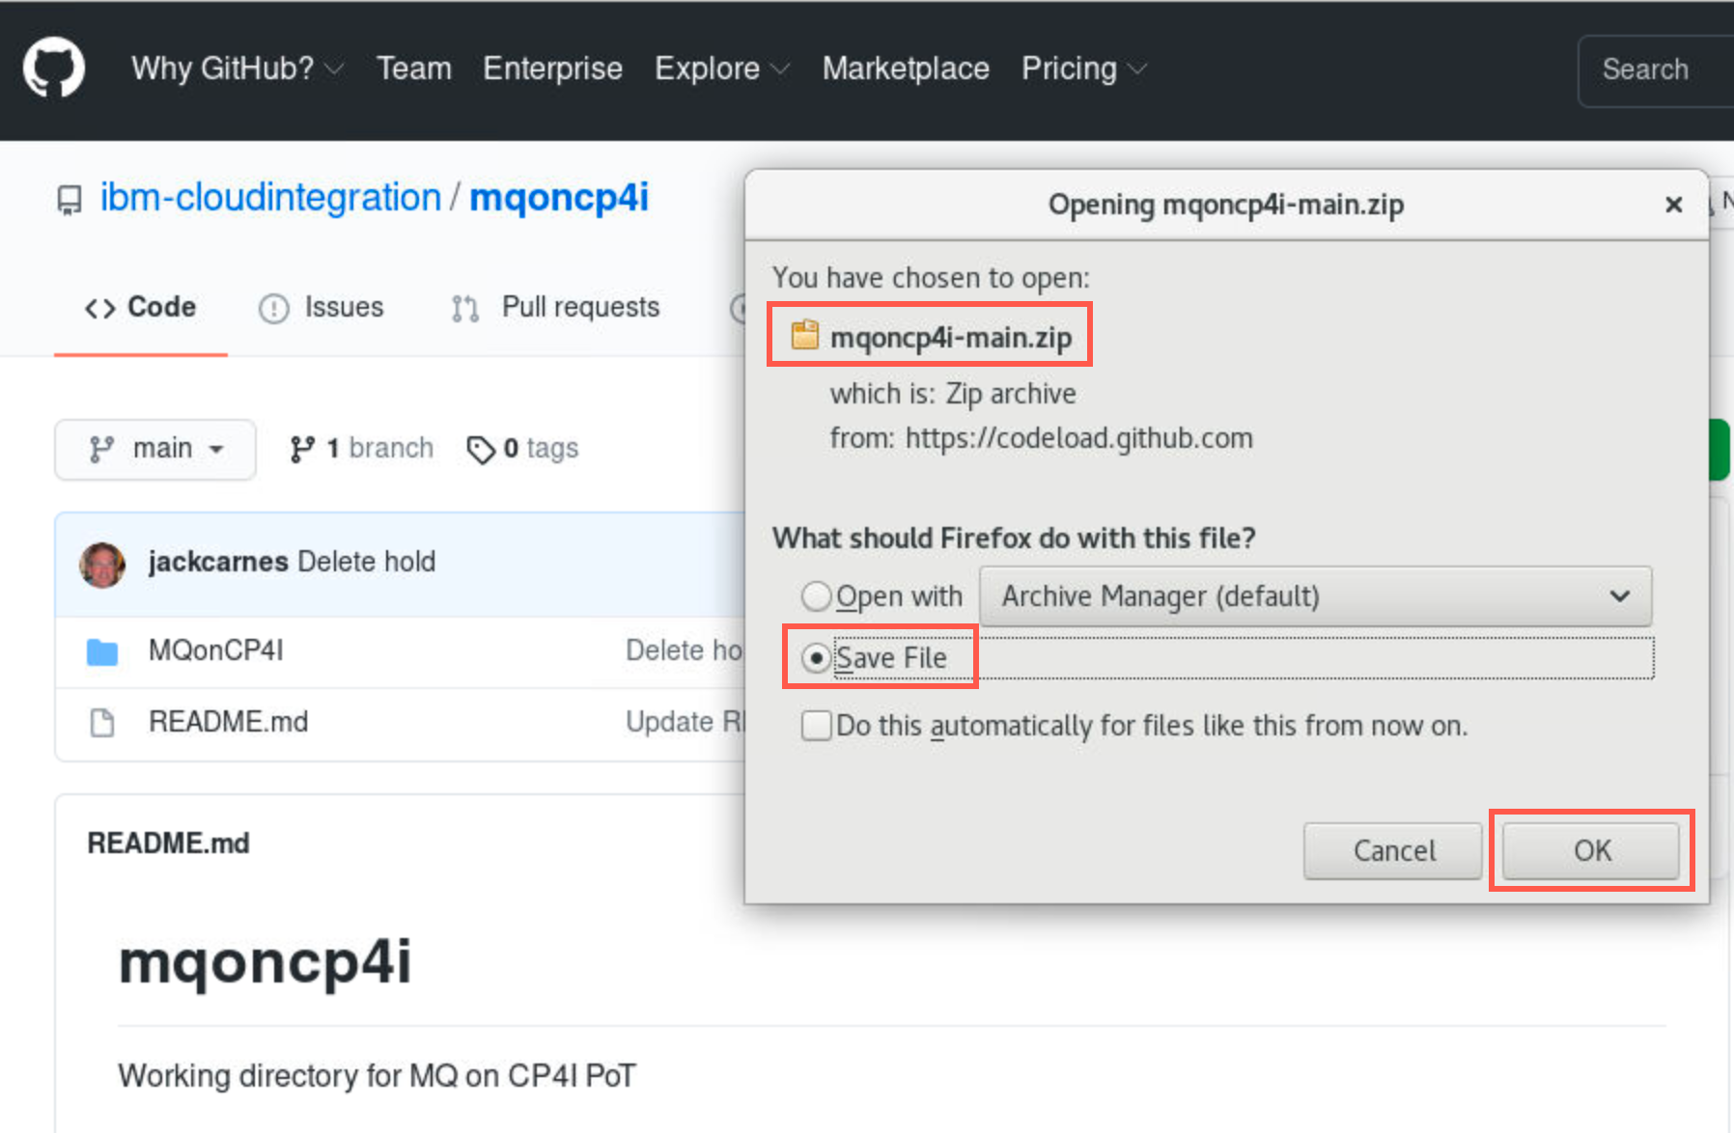Click 'What should Firefox do with this file?'
The image size is (1734, 1133).
(1014, 538)
